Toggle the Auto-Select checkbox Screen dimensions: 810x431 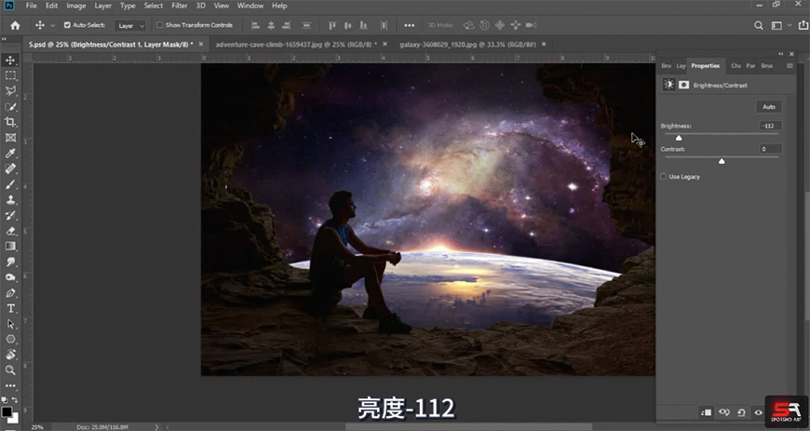coord(67,25)
